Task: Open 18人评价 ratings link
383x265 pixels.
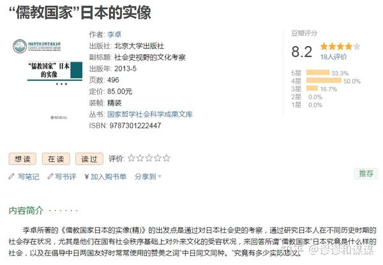Action: [333, 57]
